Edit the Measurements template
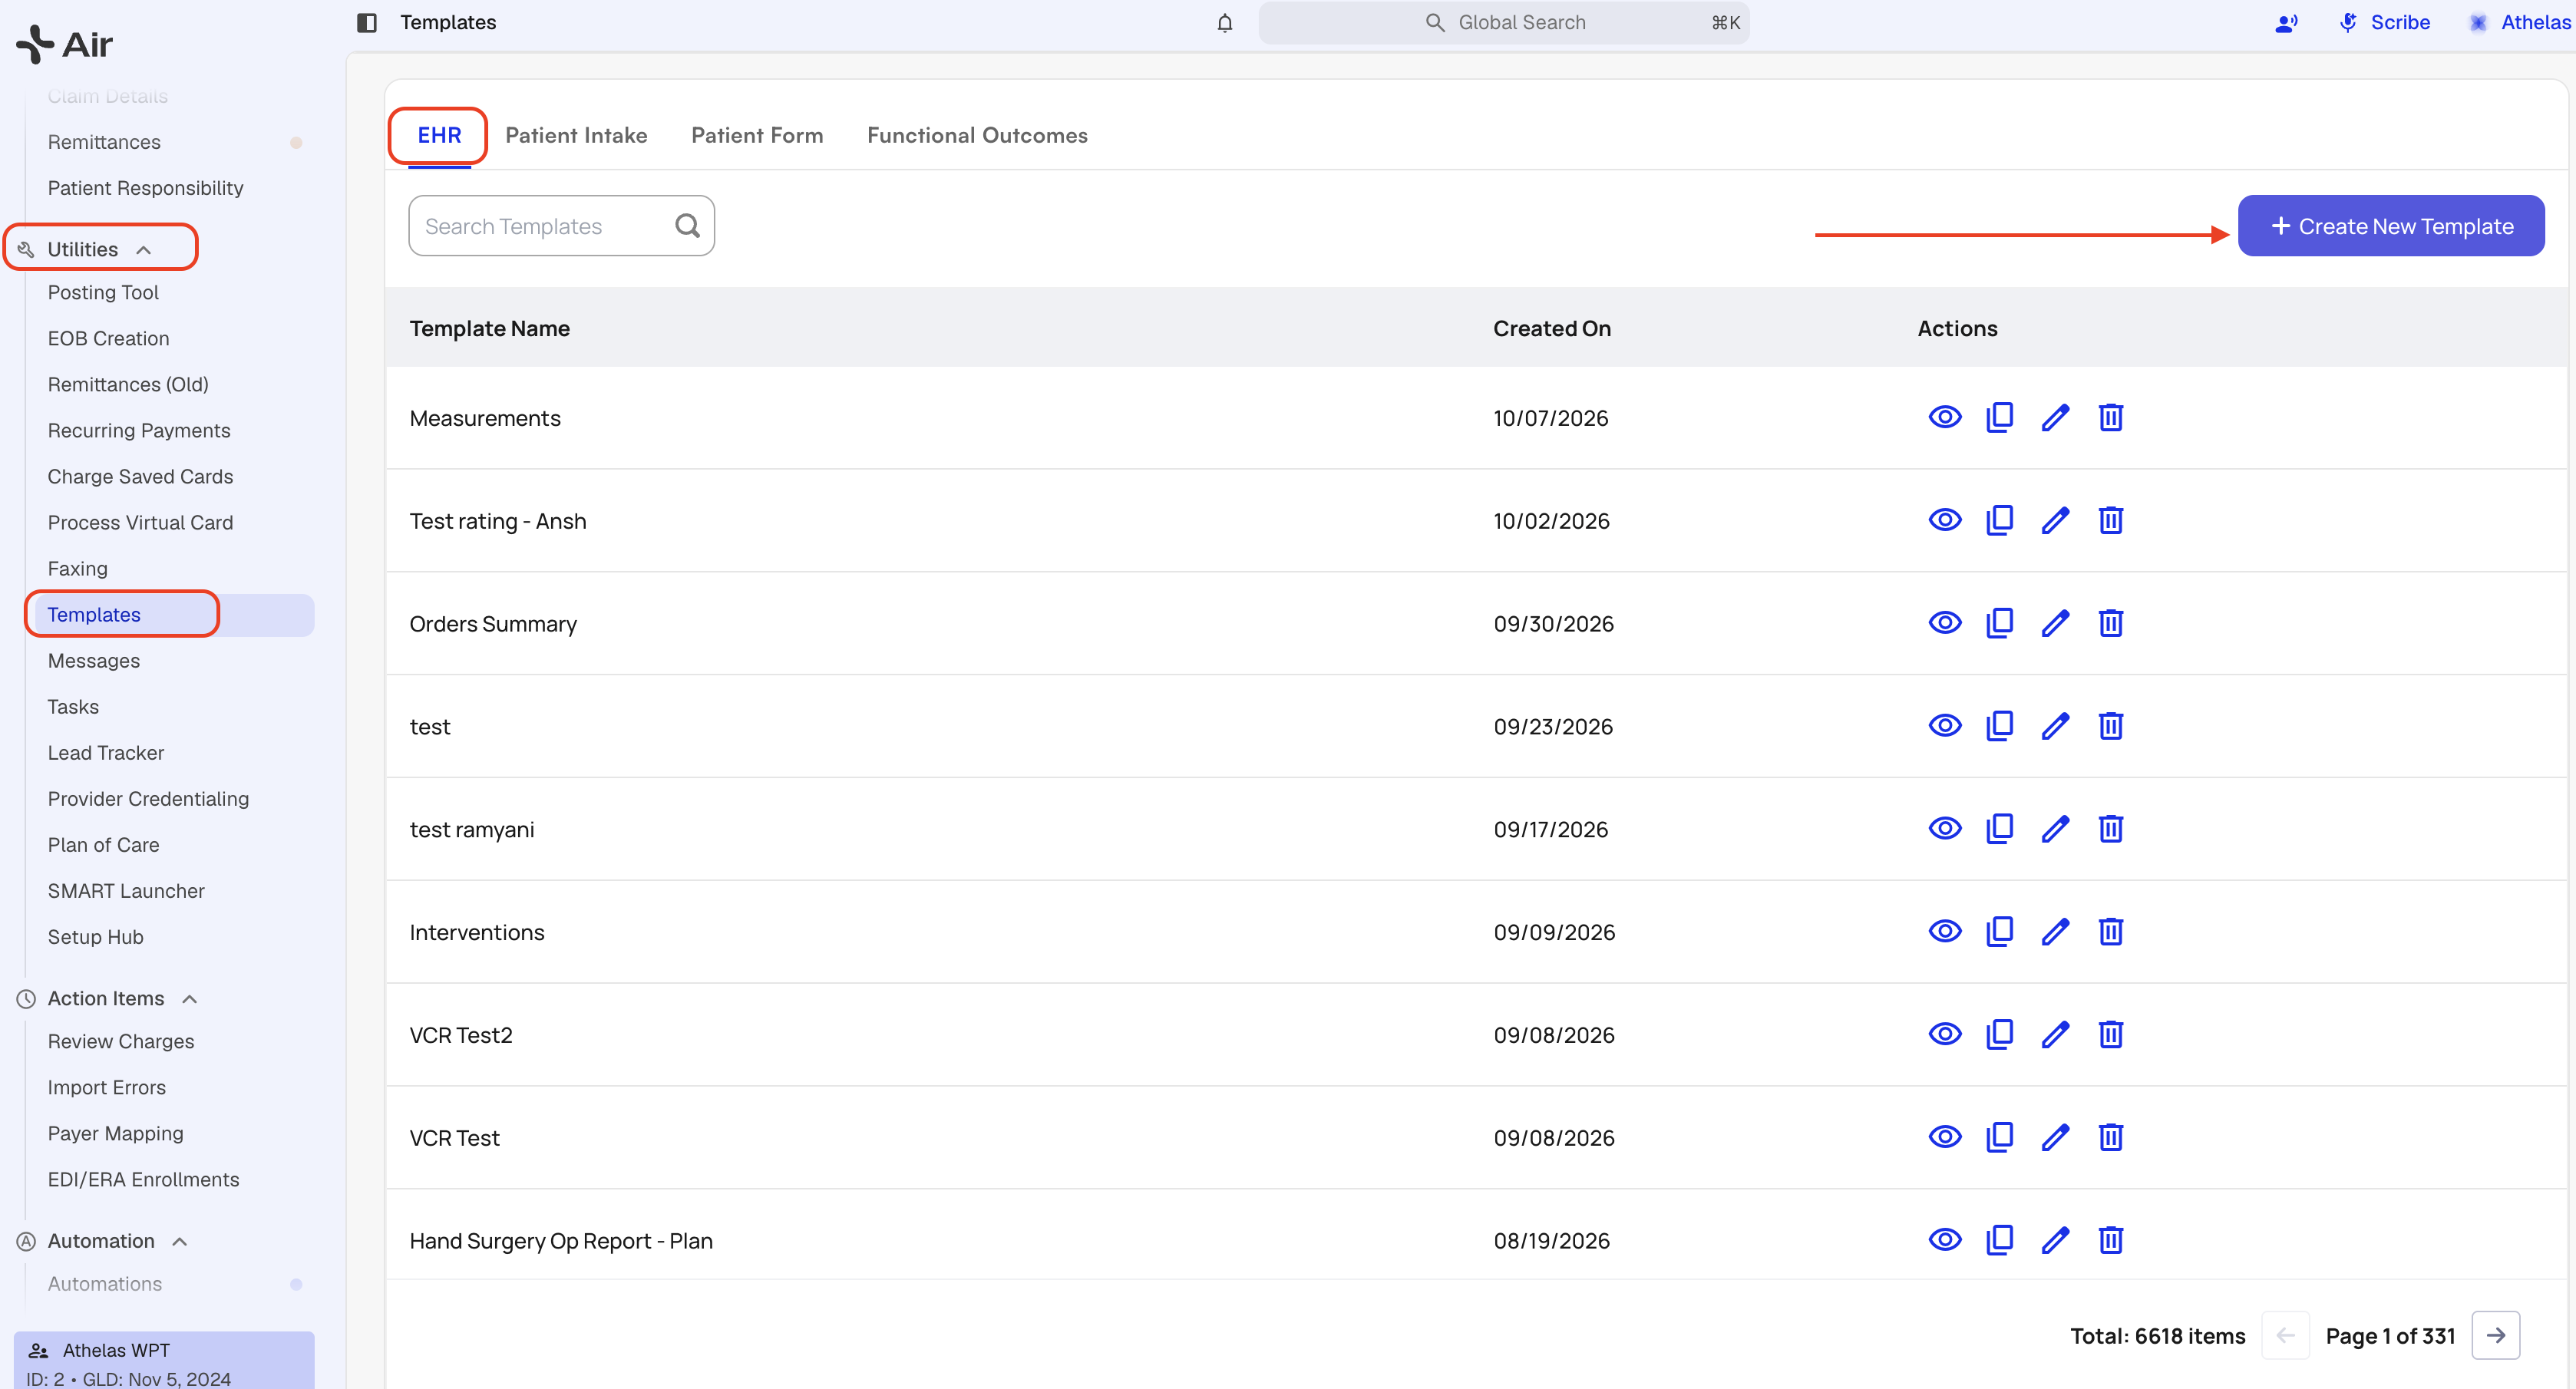The image size is (2576, 1389). 2055,417
